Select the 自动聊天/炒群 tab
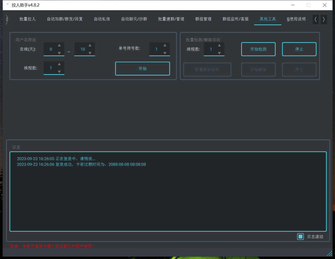Viewport: 335px width, 259px height. (134, 19)
